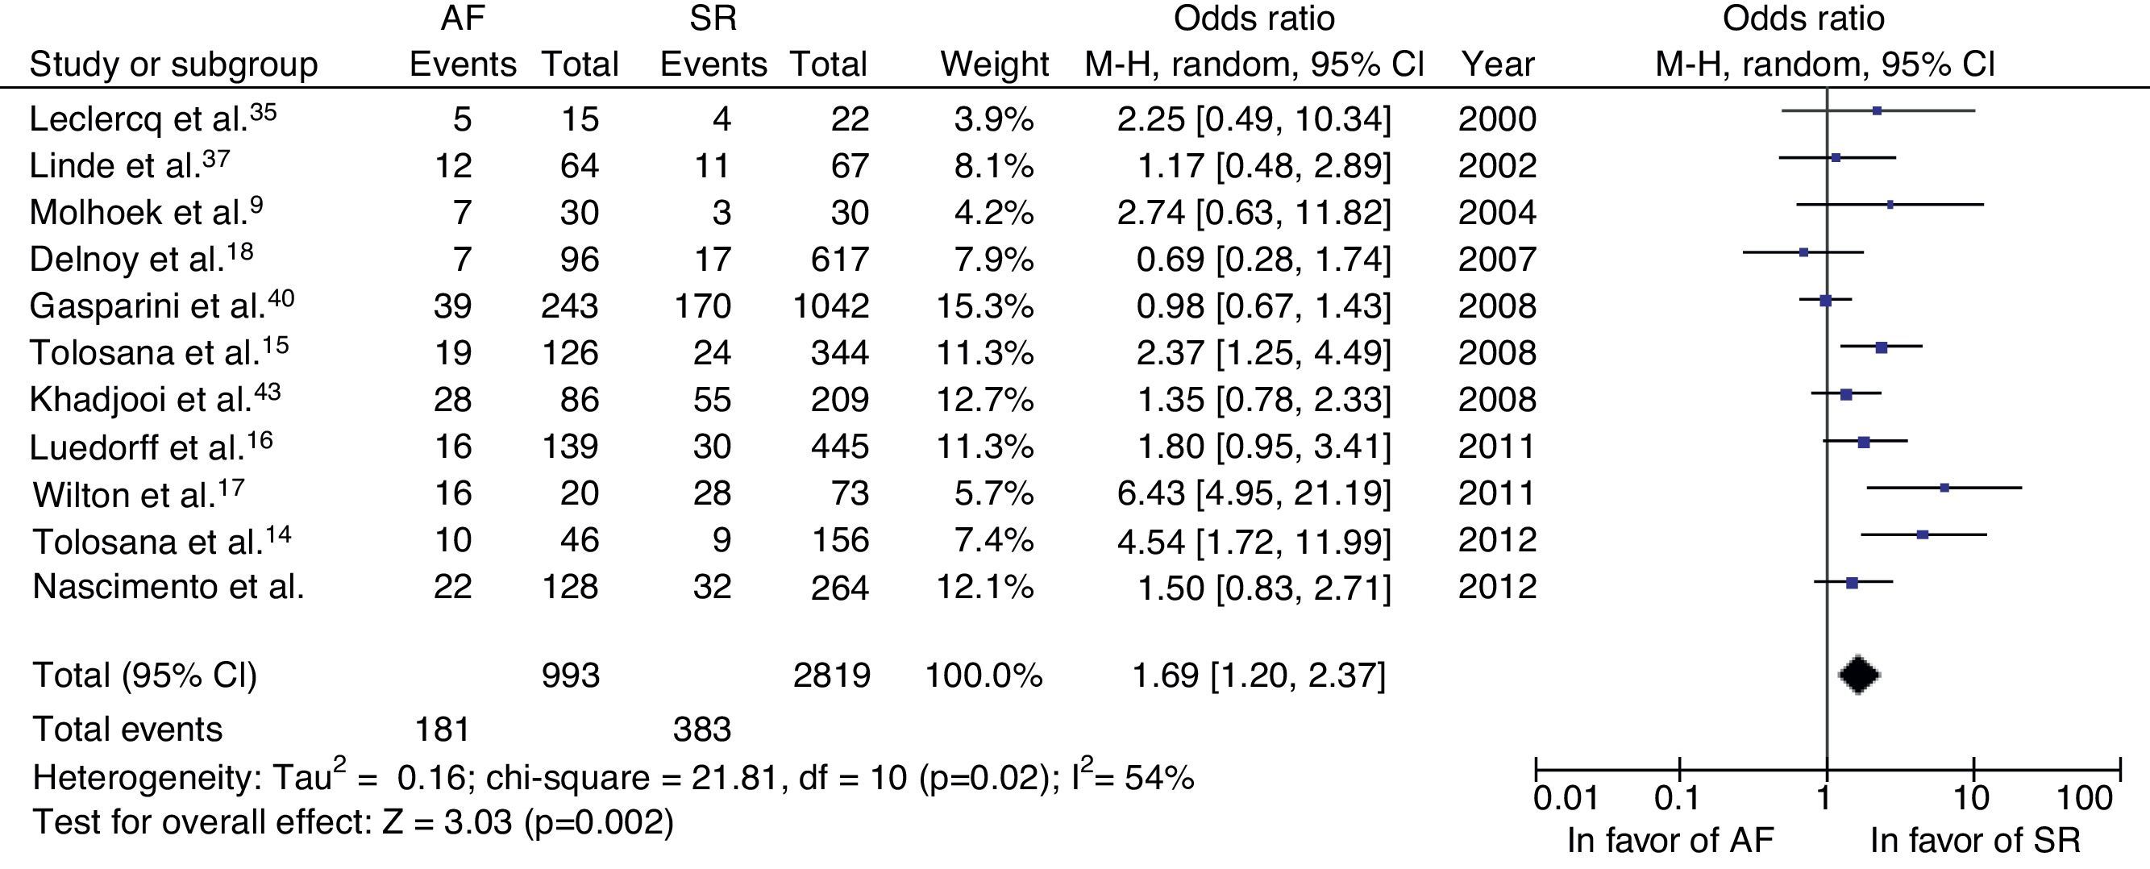Screen dimensions: 2150x869
Task: Open reference 37 superscript beside Linde
Action: pos(215,157)
